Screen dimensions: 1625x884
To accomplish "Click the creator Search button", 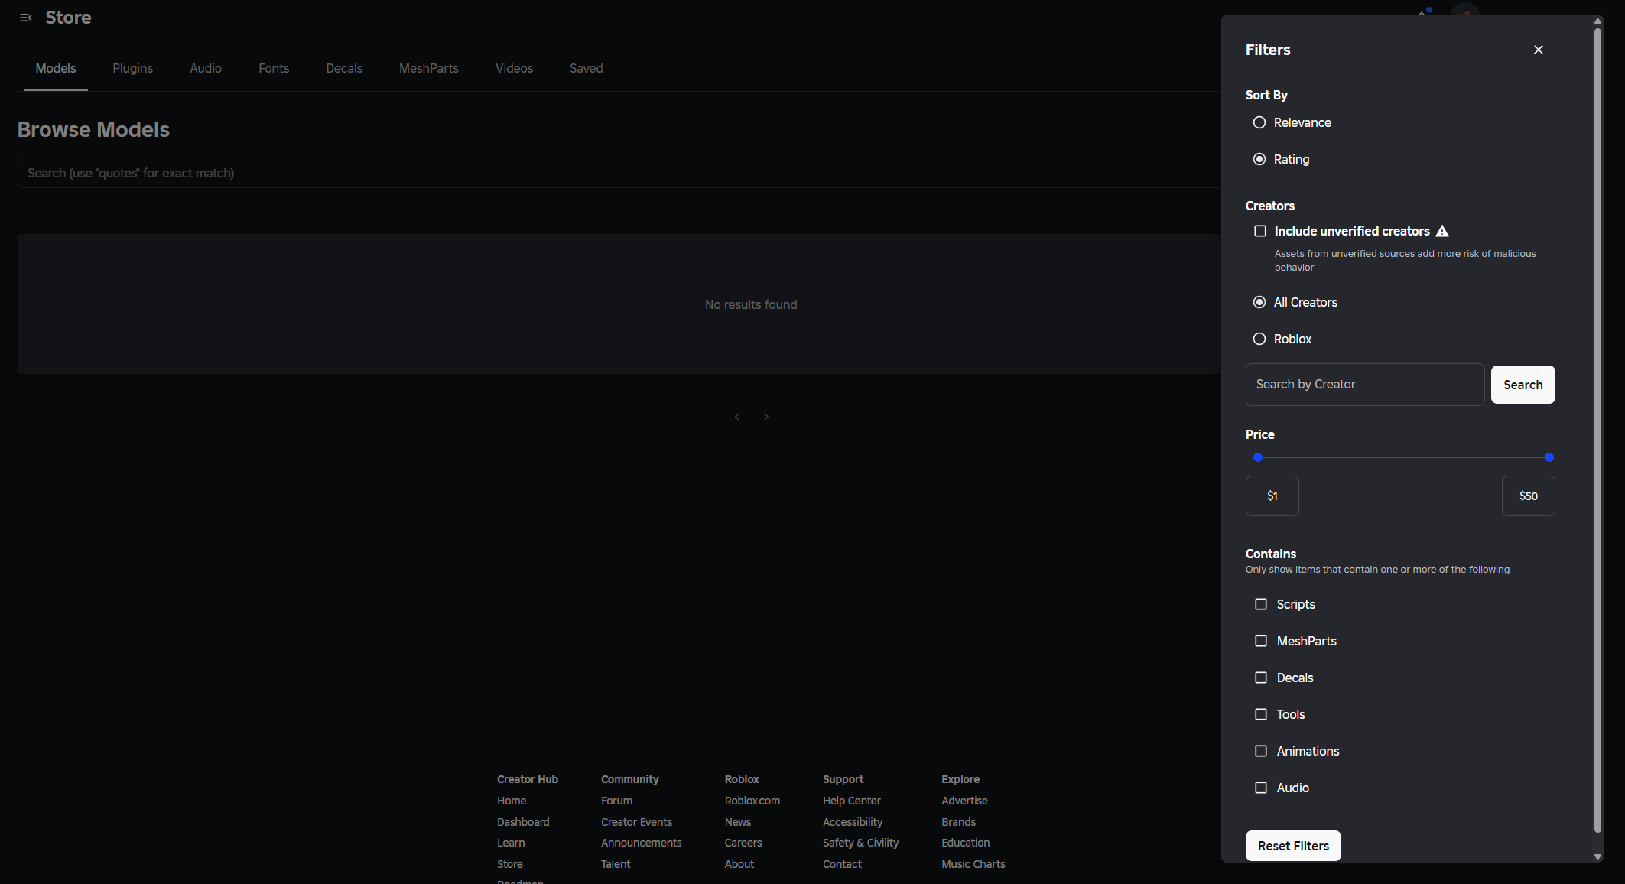I will point(1523,385).
